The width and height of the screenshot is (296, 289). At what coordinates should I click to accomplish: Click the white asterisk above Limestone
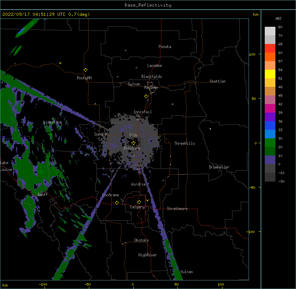tap(53, 119)
